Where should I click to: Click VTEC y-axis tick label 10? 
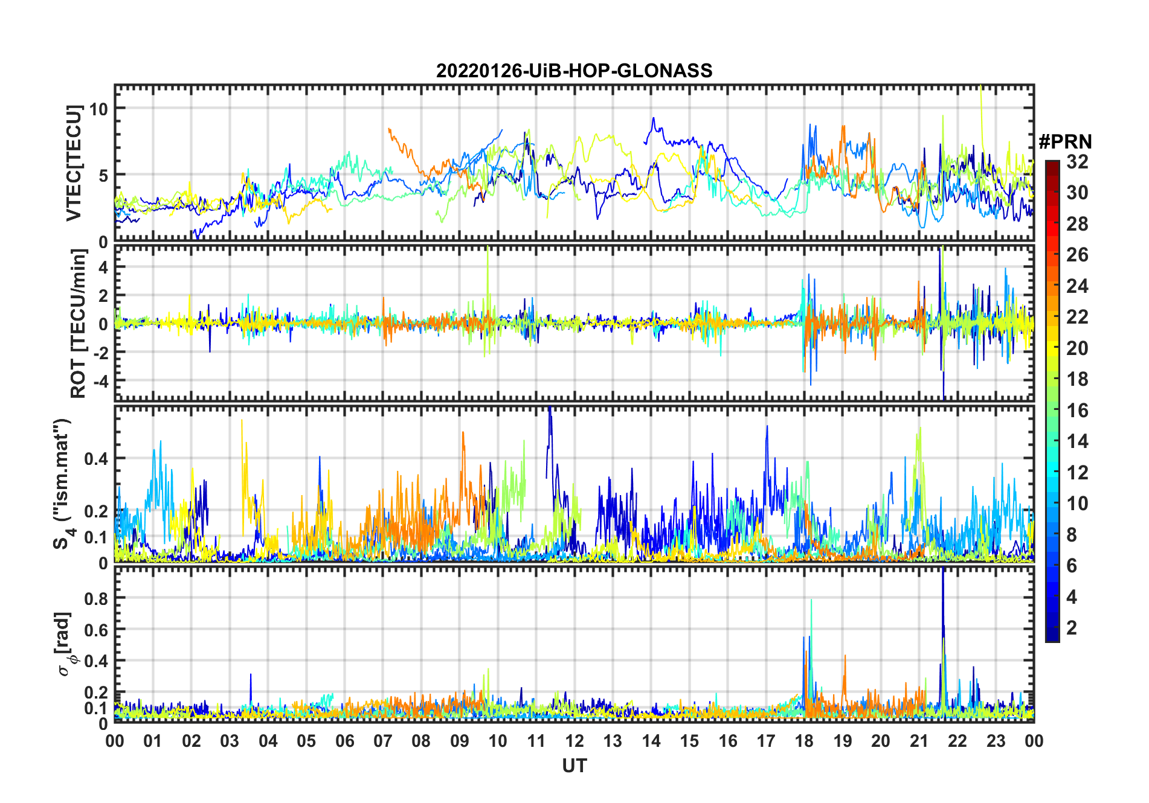[98, 109]
